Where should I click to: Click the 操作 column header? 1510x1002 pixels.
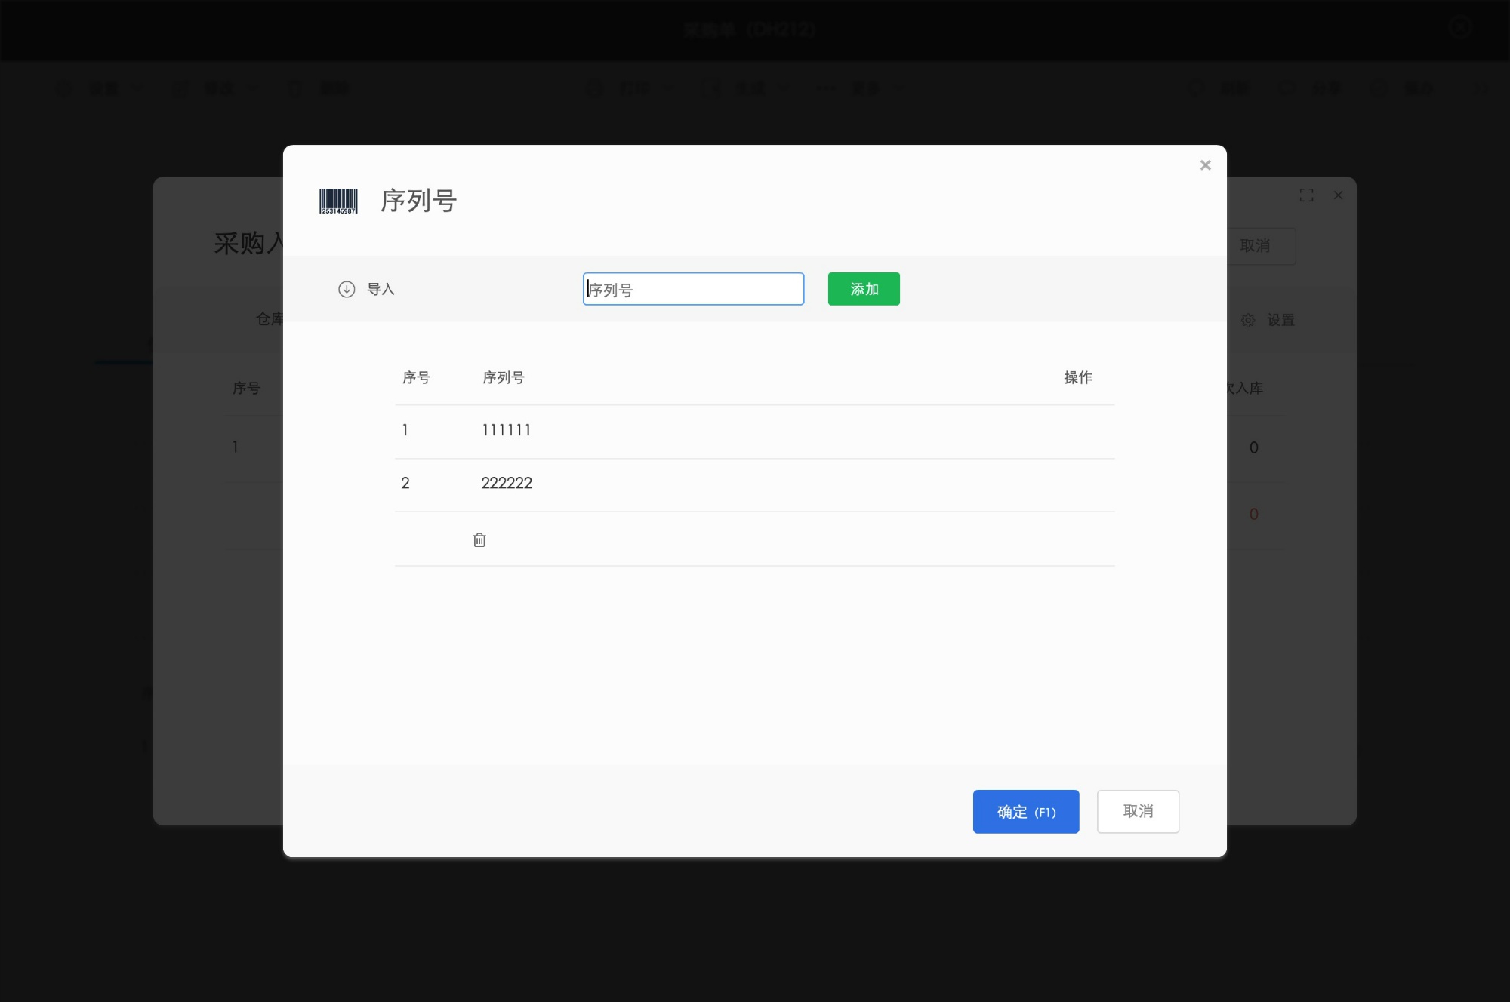pyautogui.click(x=1077, y=377)
